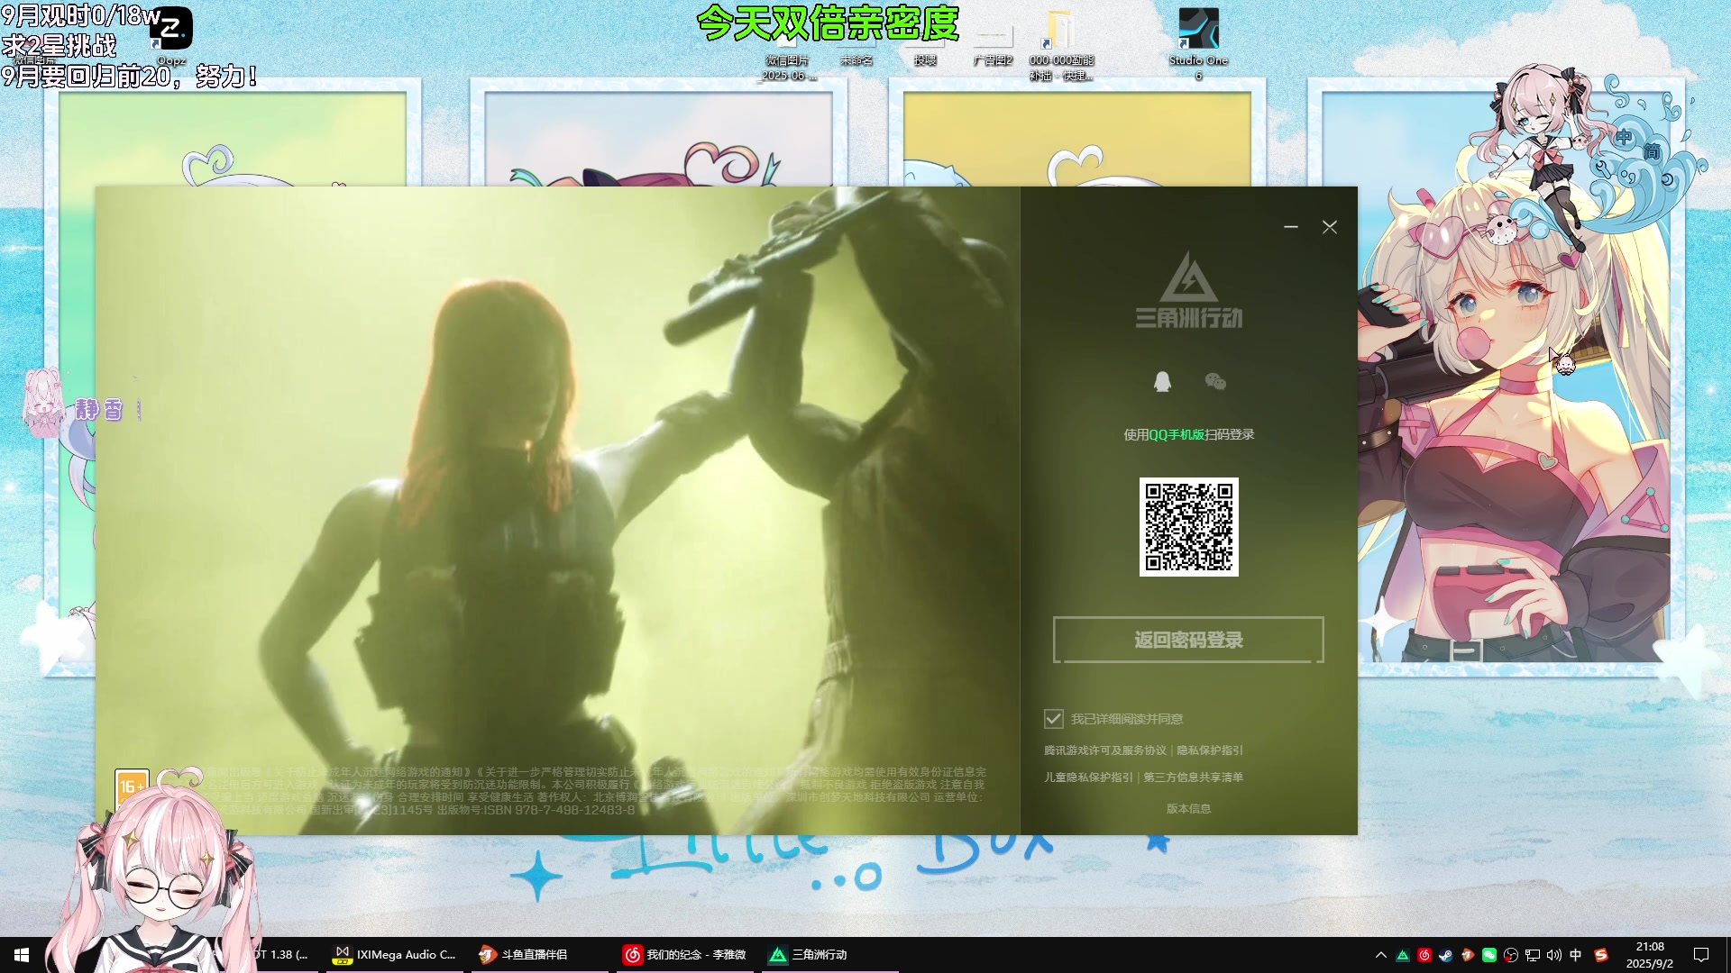Open the 版本信息 link

(1188, 808)
